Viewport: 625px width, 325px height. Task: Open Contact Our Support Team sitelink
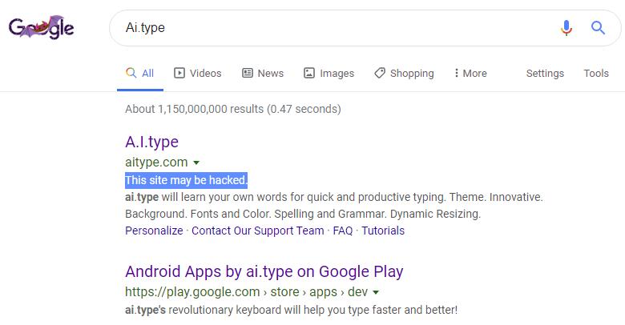[x=257, y=231]
